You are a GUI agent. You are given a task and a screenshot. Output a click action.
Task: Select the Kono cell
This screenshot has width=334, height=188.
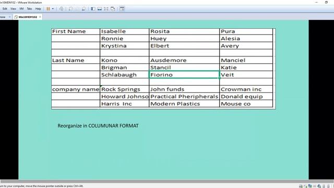124,61
